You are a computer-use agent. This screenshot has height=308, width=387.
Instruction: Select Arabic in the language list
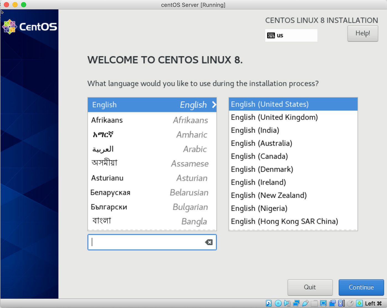152,149
